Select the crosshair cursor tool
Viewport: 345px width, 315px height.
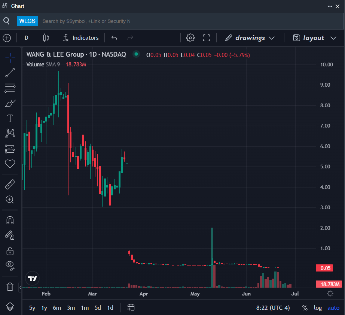pyautogui.click(x=10, y=58)
